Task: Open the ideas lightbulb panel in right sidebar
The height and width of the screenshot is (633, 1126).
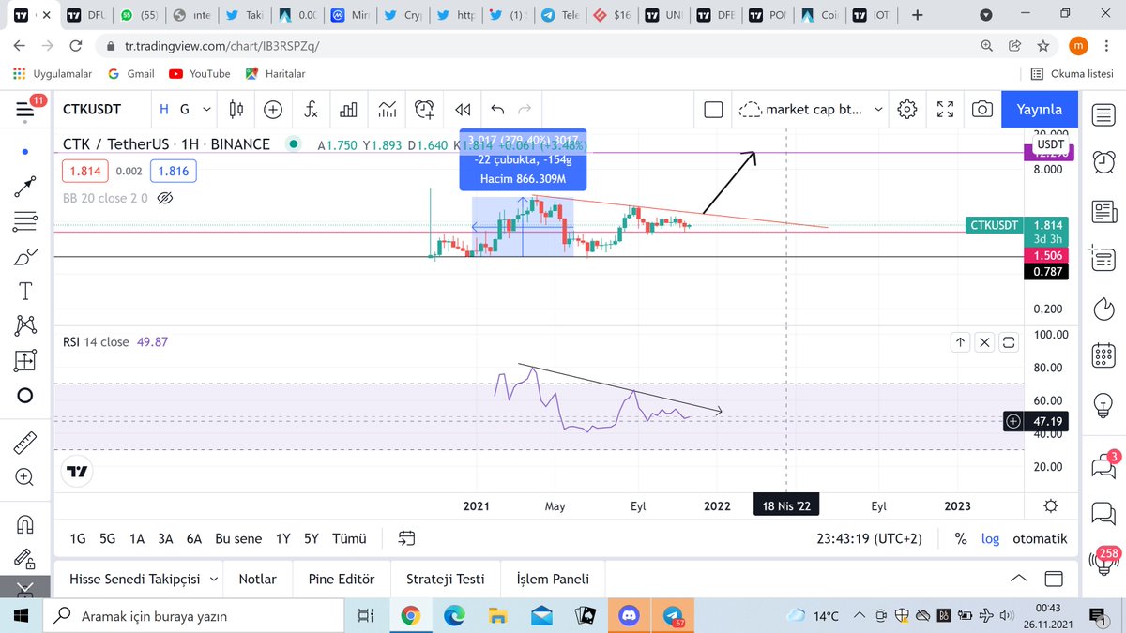Action: pos(1103,405)
